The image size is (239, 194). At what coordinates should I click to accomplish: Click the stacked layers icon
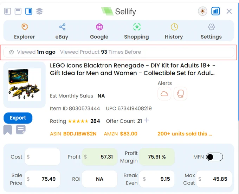[x=39, y=11]
